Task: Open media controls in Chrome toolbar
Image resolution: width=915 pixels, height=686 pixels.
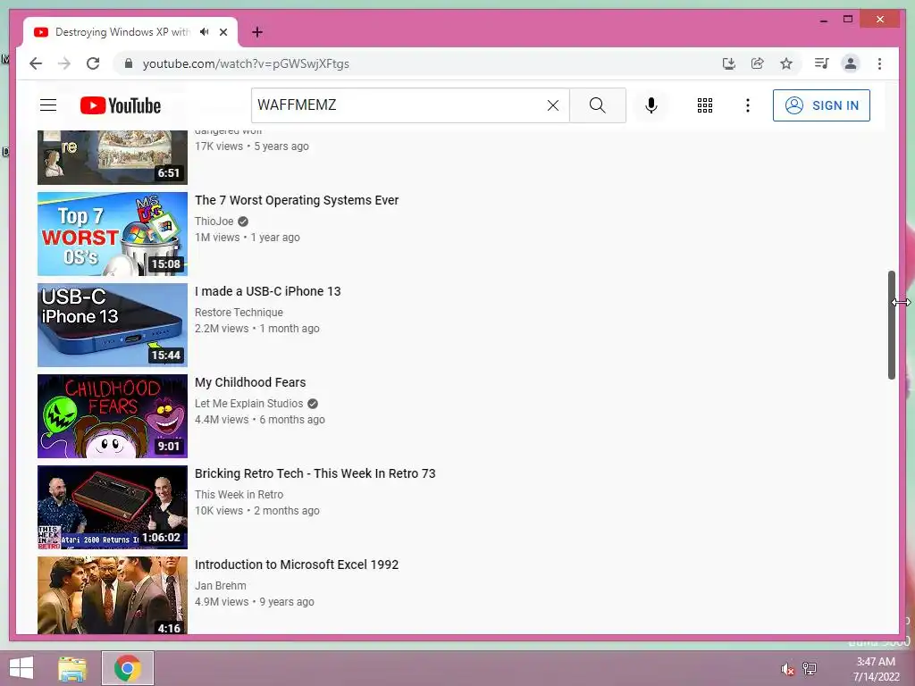Action: [822, 63]
